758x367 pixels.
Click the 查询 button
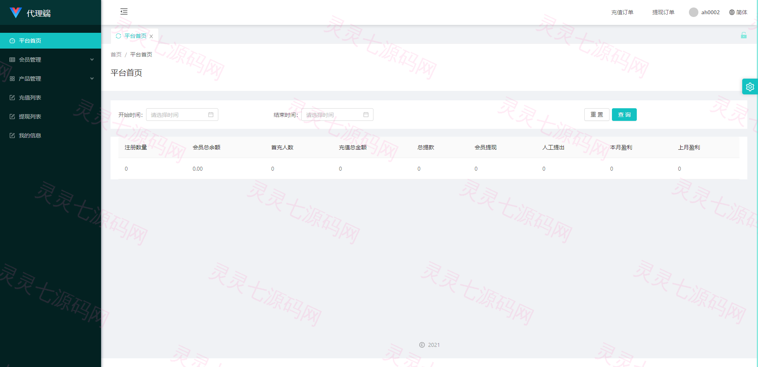click(624, 115)
